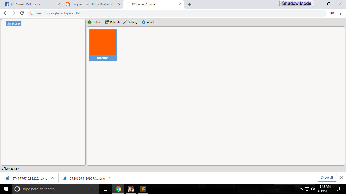This screenshot has height=194, width=346.
Task: Click the Sublime Text icon on the taskbar
Action: [143, 189]
